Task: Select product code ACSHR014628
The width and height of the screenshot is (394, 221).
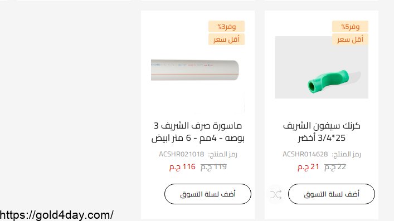Action: click(x=305, y=154)
